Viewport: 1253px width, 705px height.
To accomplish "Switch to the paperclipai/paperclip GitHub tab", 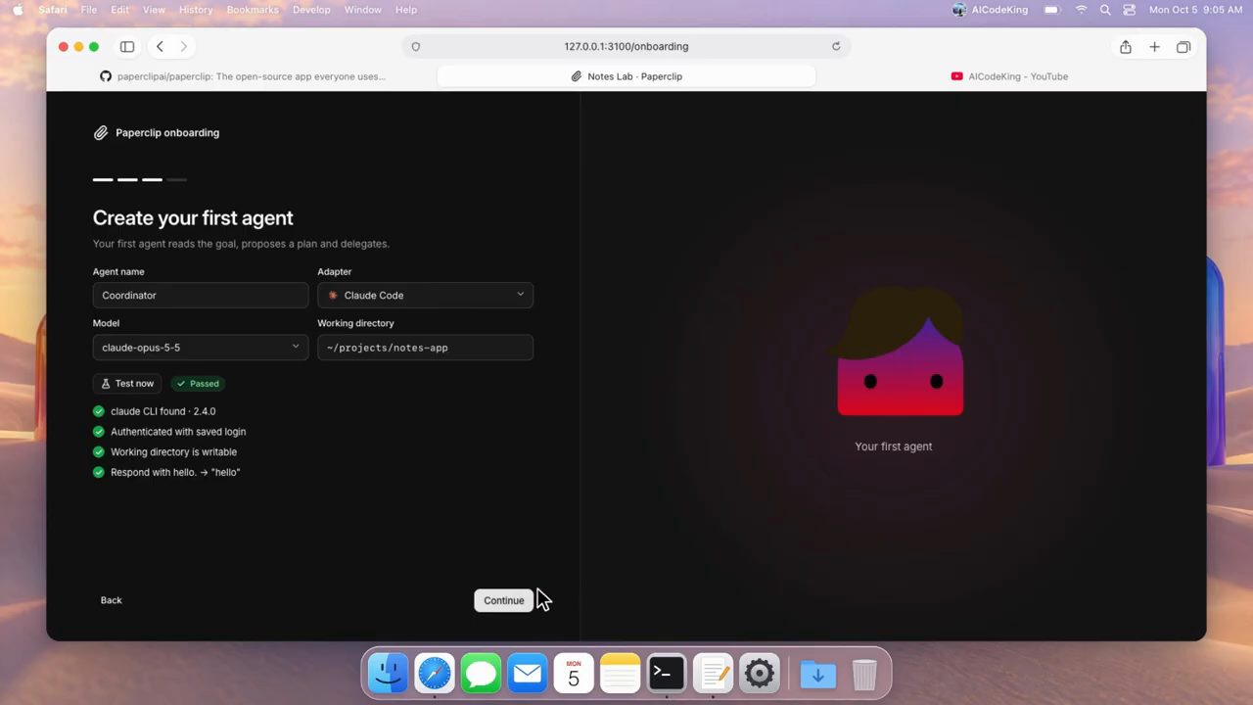I will click(x=242, y=76).
